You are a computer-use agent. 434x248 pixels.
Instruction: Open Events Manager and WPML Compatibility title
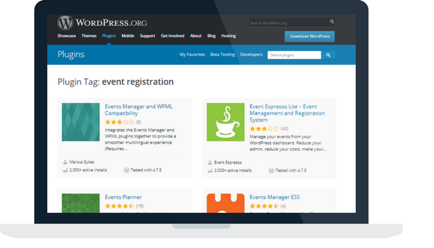pyautogui.click(x=139, y=110)
